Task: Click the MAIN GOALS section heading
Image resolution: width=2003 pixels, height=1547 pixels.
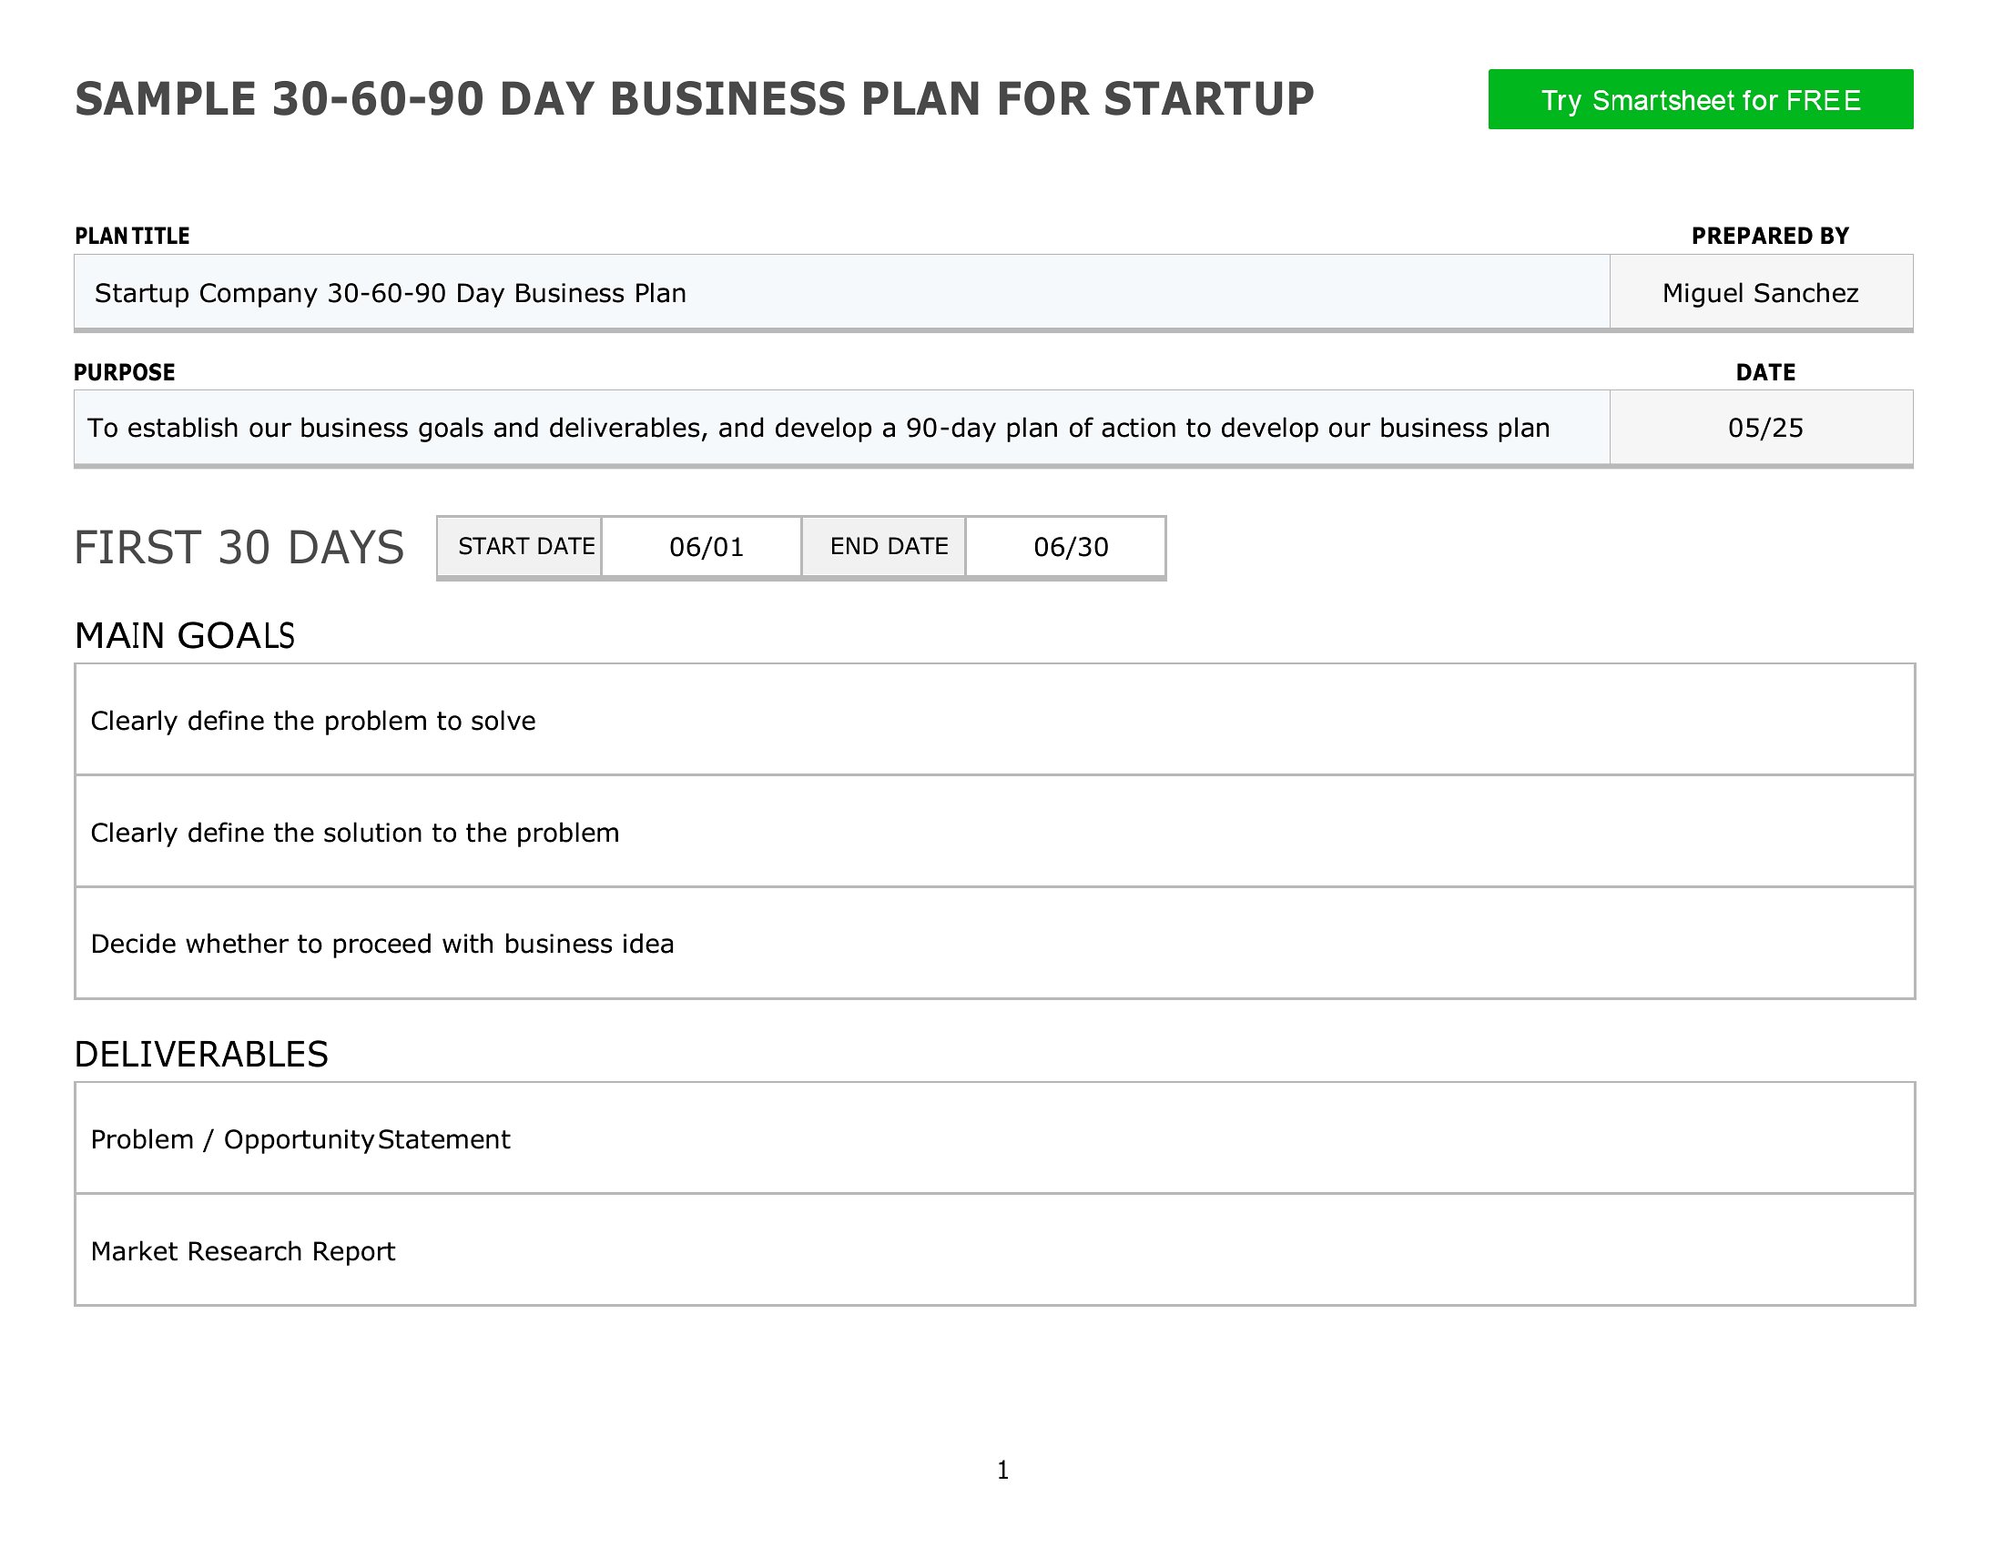Action: click(x=184, y=635)
